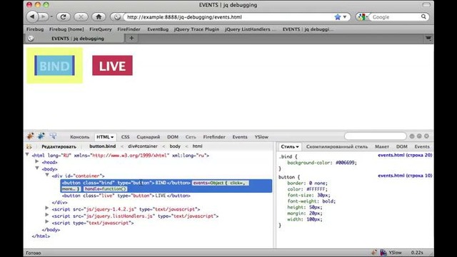The width and height of the screenshot is (457, 257).
Task: Reload the page with the refresh icon
Action: pos(64,17)
